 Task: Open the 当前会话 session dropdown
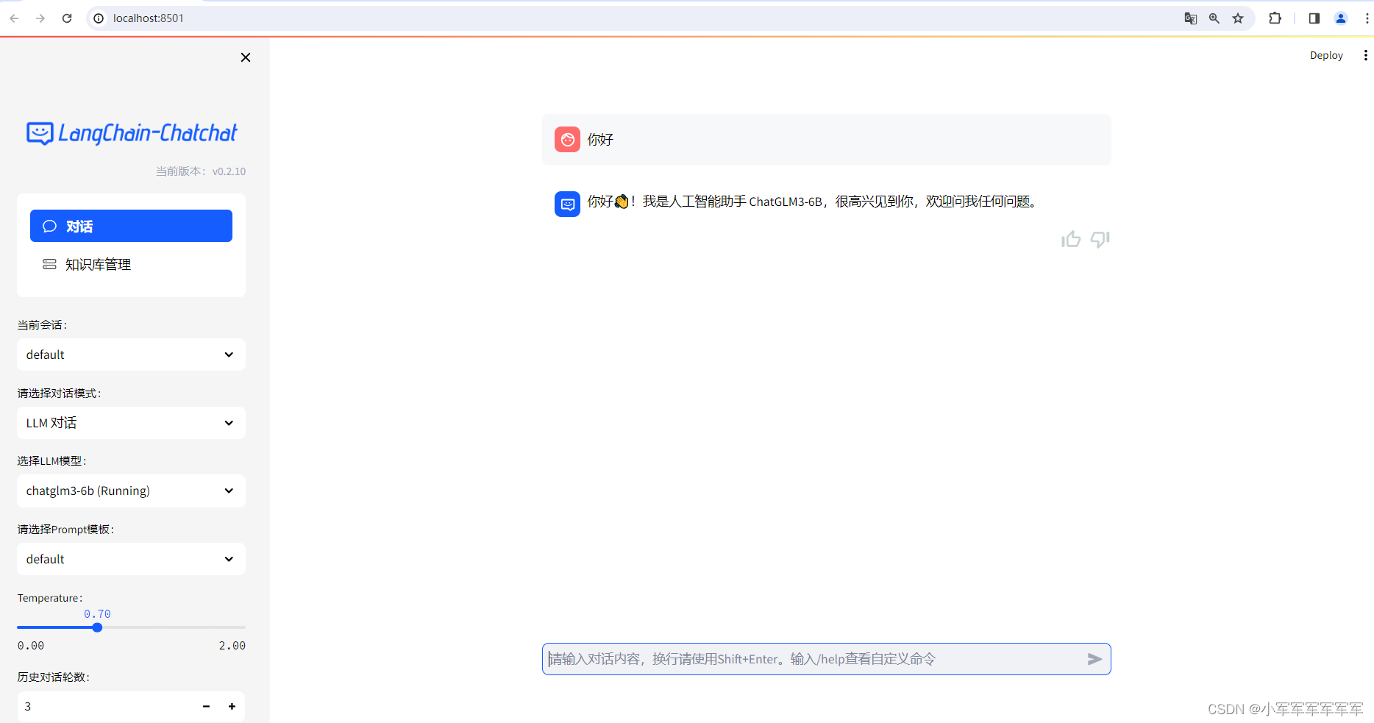click(x=131, y=355)
